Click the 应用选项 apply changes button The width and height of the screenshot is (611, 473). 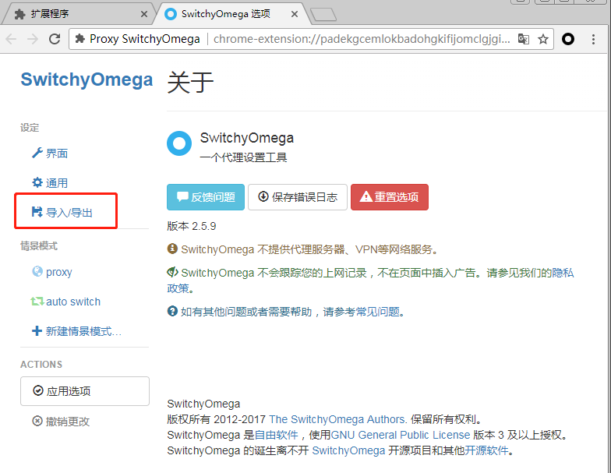(85, 391)
